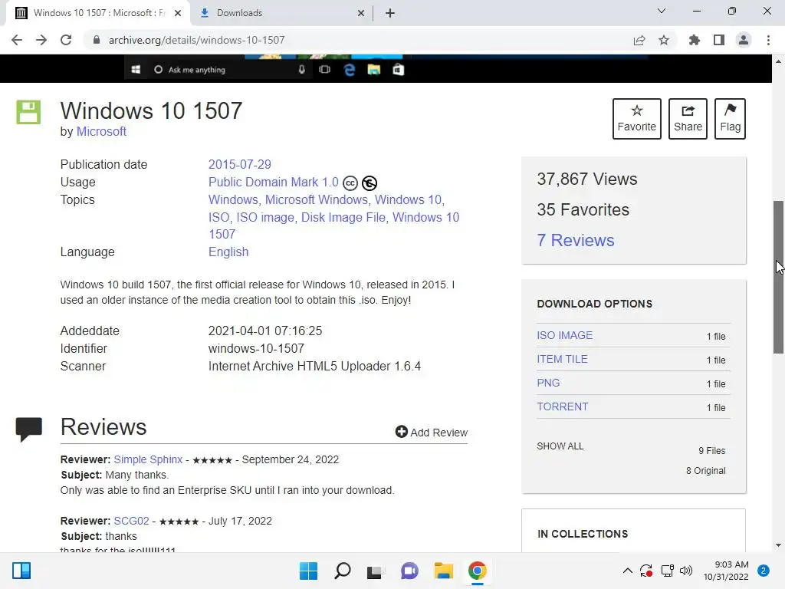Download the TORRENT option

tap(562, 406)
